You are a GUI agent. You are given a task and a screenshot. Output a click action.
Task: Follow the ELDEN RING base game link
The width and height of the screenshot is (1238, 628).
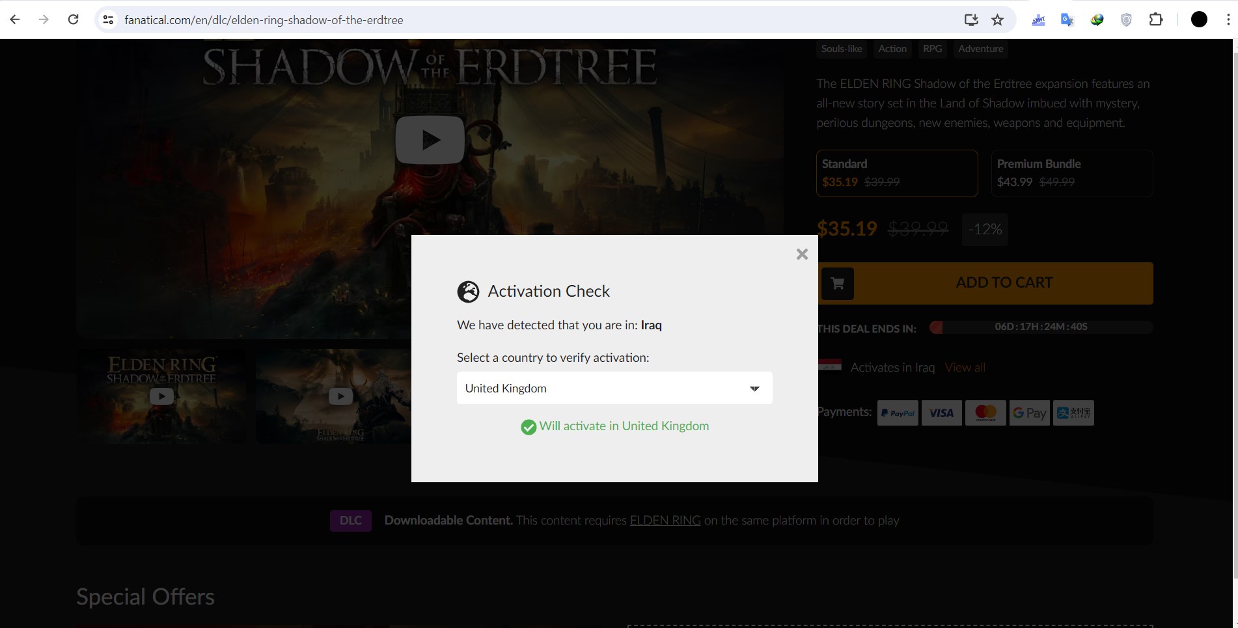pyautogui.click(x=665, y=521)
